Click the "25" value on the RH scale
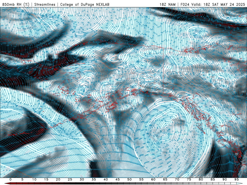The height and width of the screenshot is (185, 247). point(70,179)
